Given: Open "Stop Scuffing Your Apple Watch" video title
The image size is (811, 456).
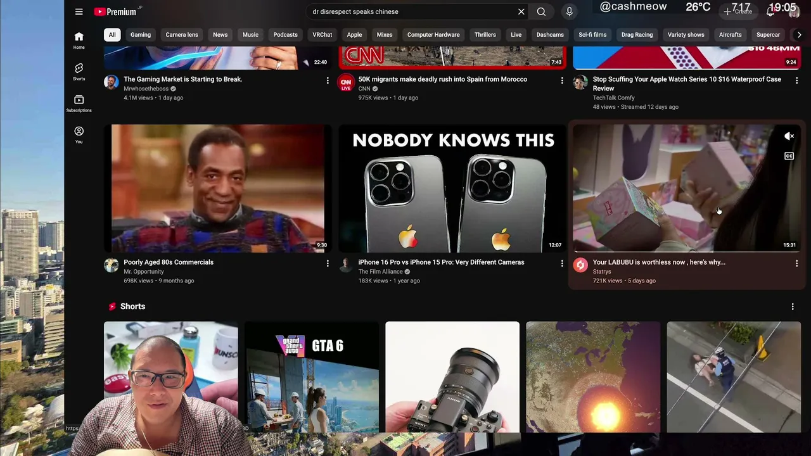Looking at the screenshot, I should pyautogui.click(x=687, y=84).
